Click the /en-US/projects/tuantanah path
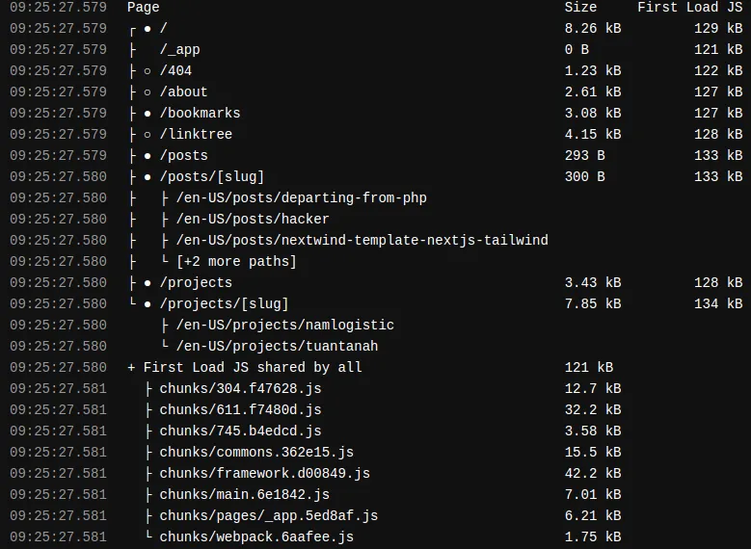 tap(277, 347)
